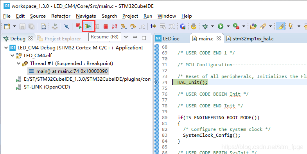Click the open folder search icon
Viewport: 307px width, 154px height.
click(x=253, y=26)
